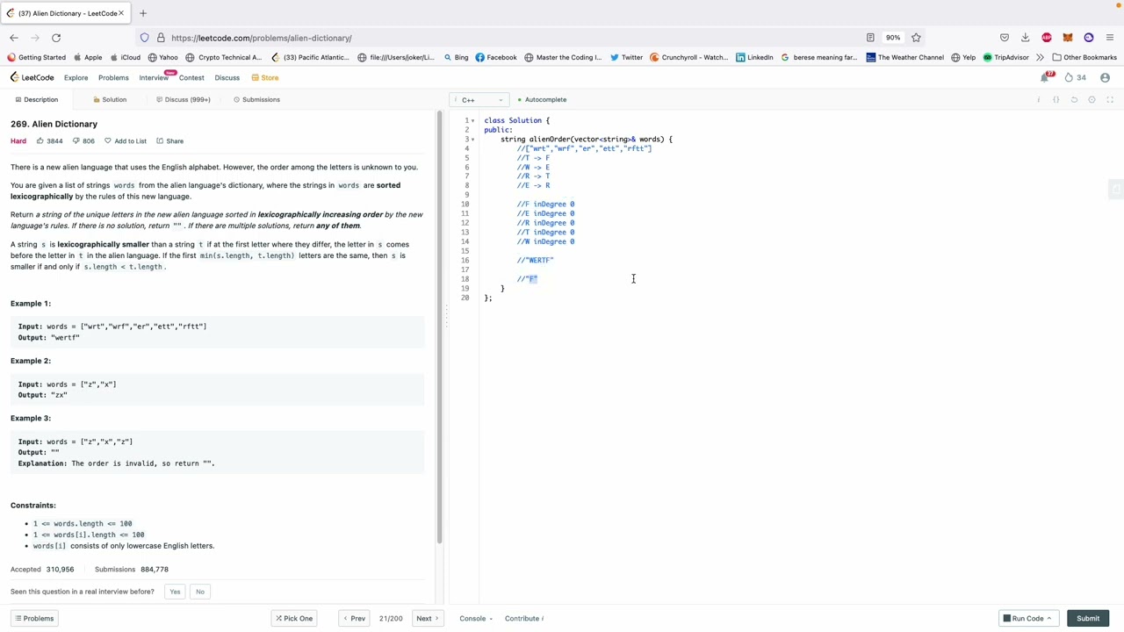Close the Alien Dictionary browser tab
1124x632 pixels.
121,13
